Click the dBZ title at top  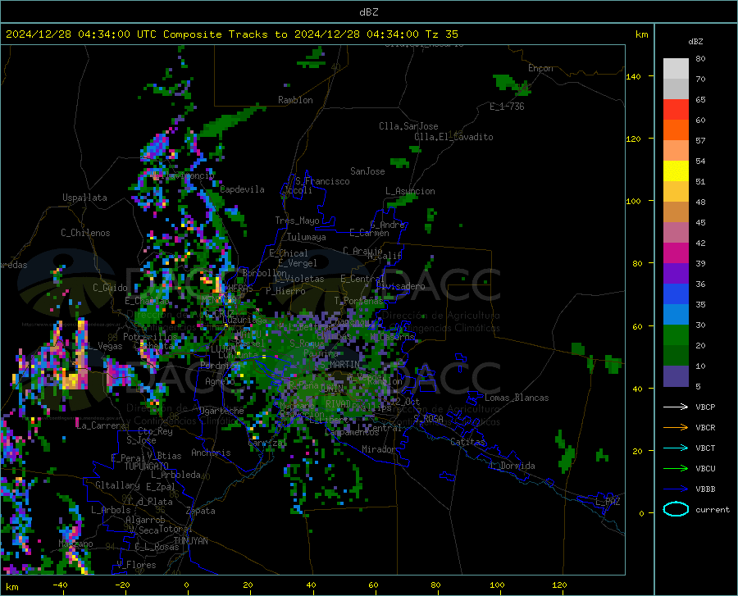click(368, 12)
